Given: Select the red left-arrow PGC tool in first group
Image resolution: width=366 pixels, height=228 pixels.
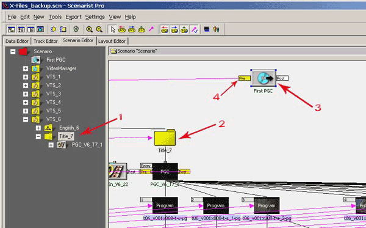Looking at the screenshot, I should click(122, 29).
